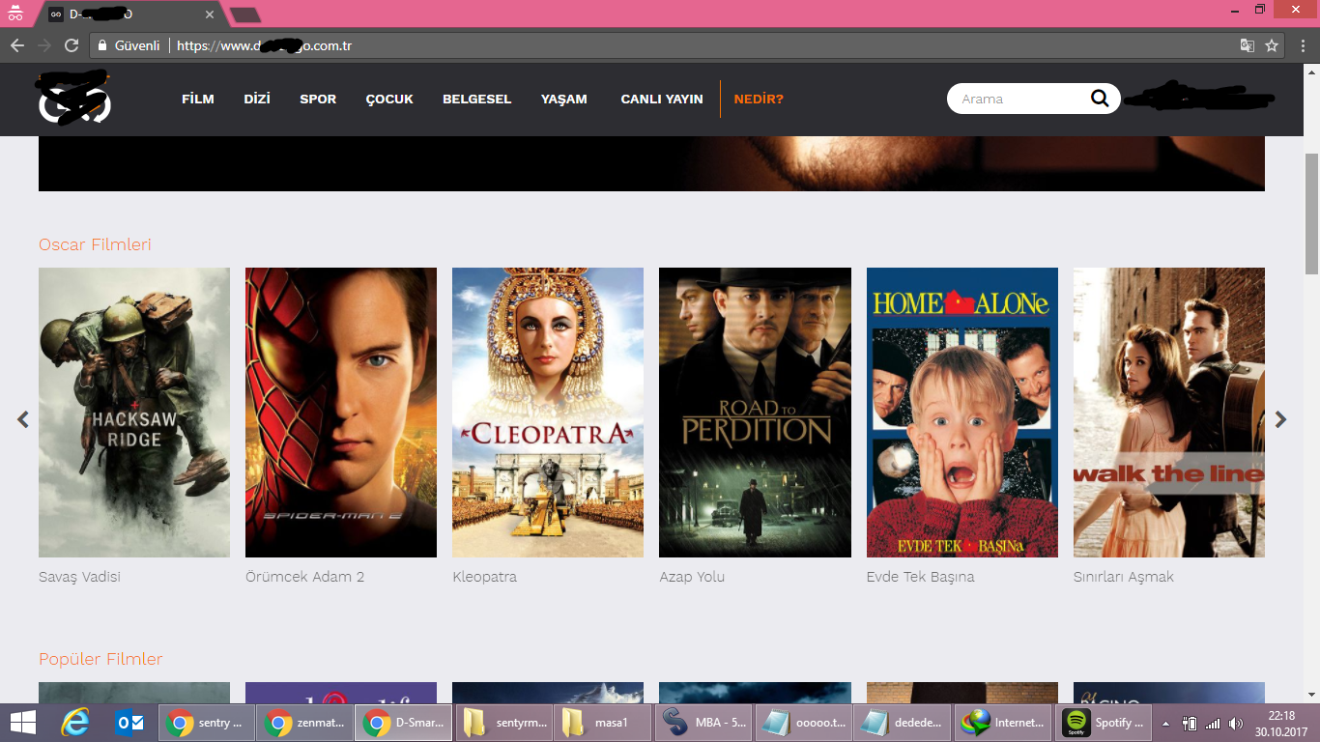
Task: Open the ÇOCUK menu
Action: 389,100
